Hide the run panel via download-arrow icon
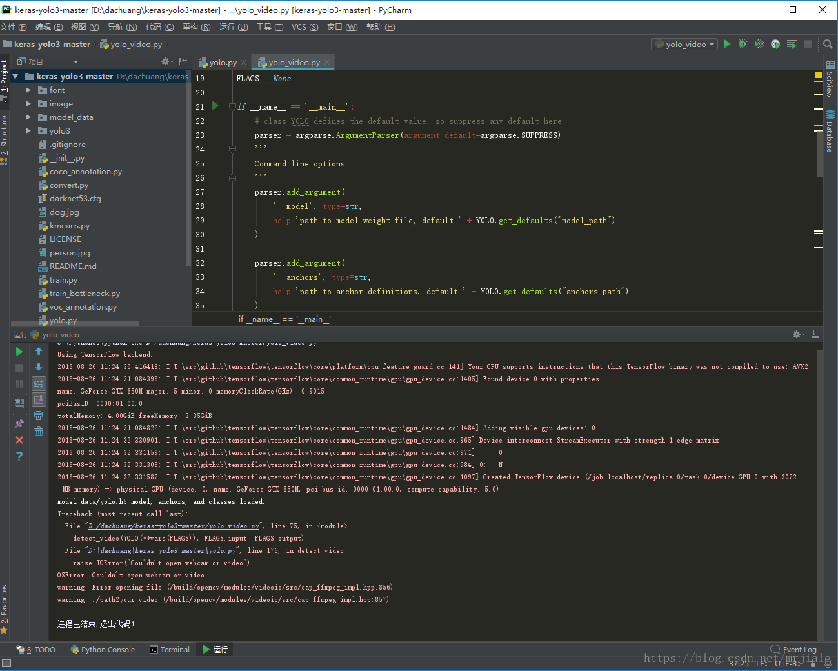838x671 pixels. tap(815, 334)
